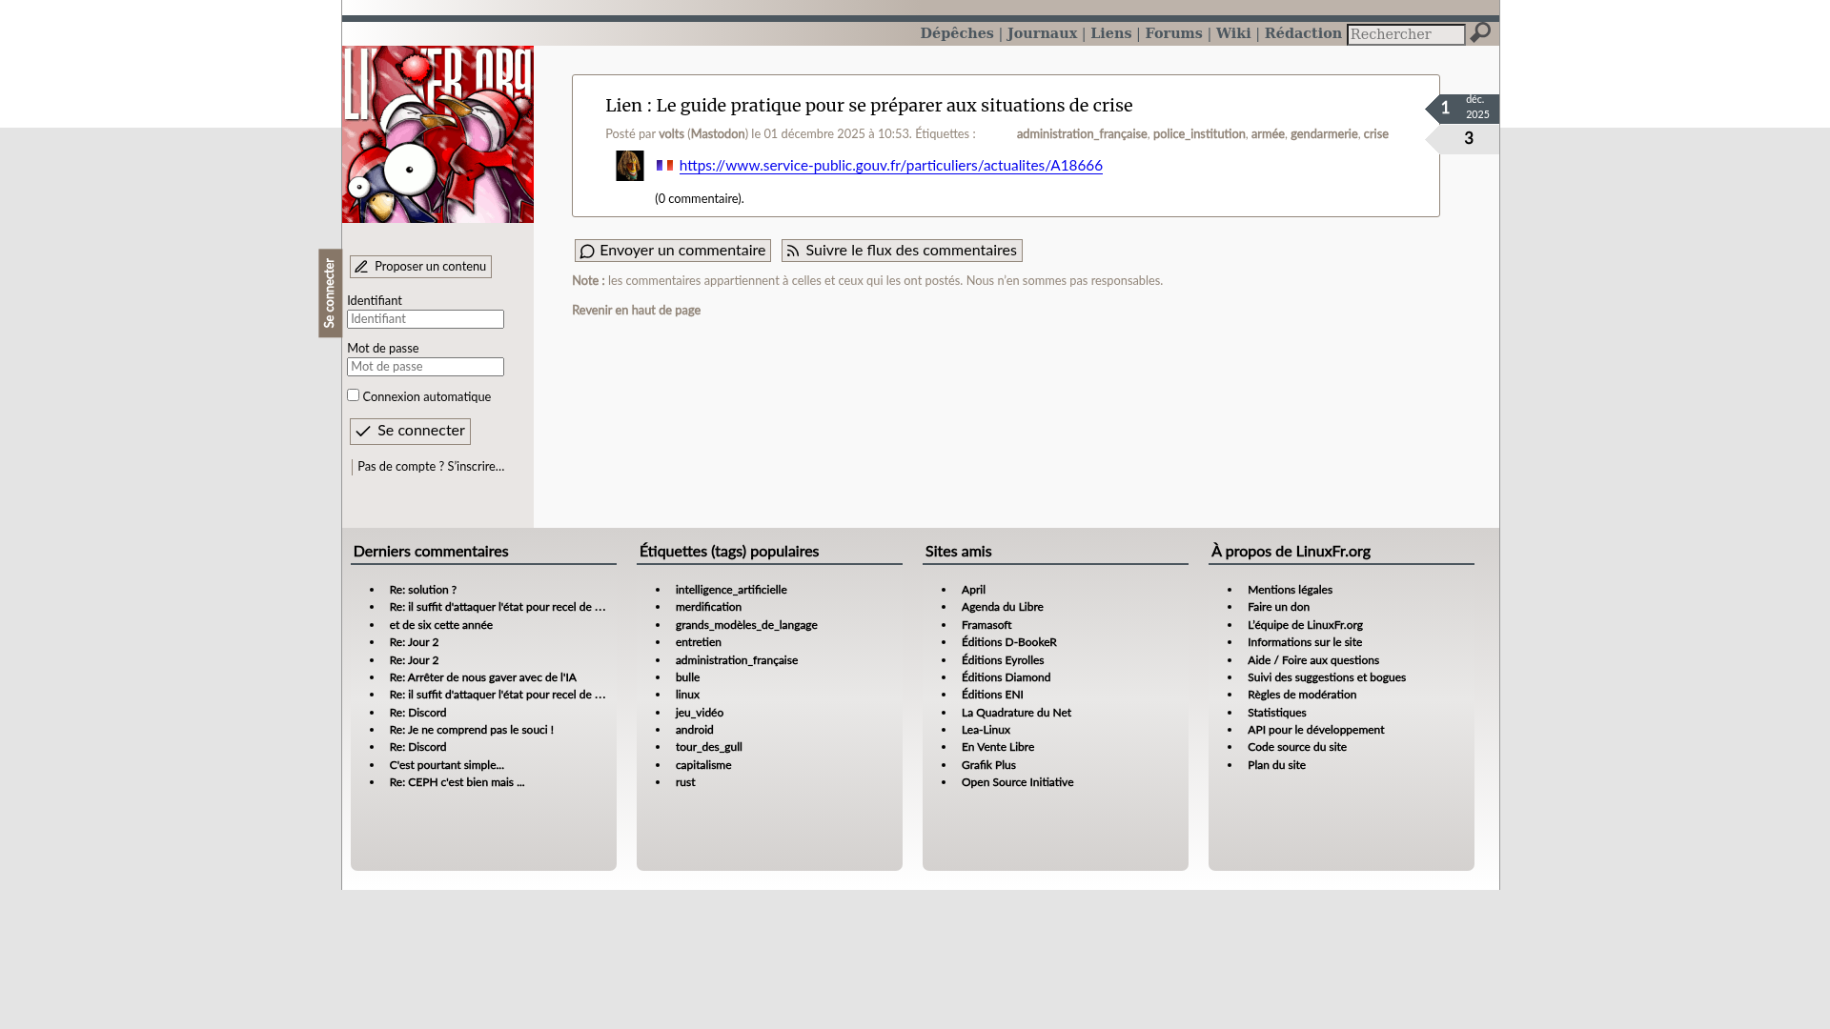Click the author avatar next to link
Screen dimensions: 1830x1029
[629, 166]
